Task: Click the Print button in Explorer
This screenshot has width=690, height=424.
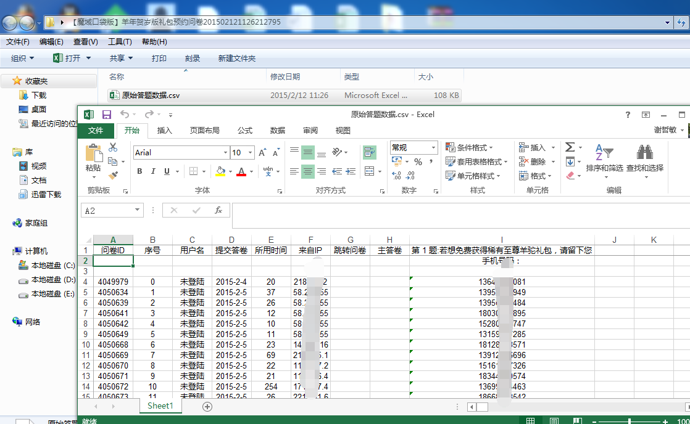Action: [159, 58]
